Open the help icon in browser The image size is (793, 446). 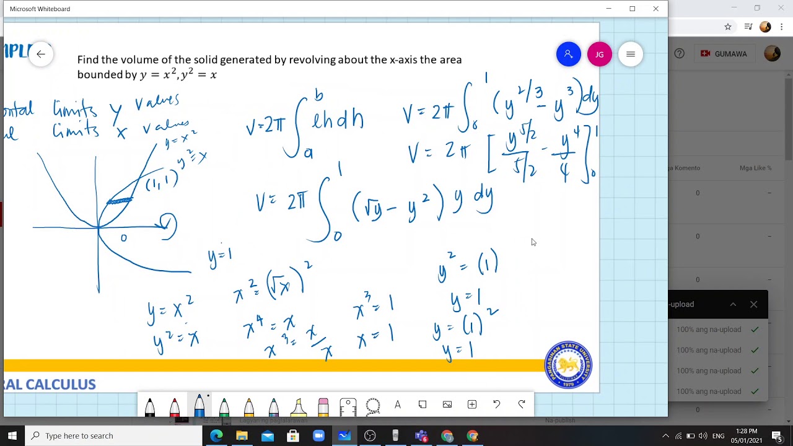680,54
